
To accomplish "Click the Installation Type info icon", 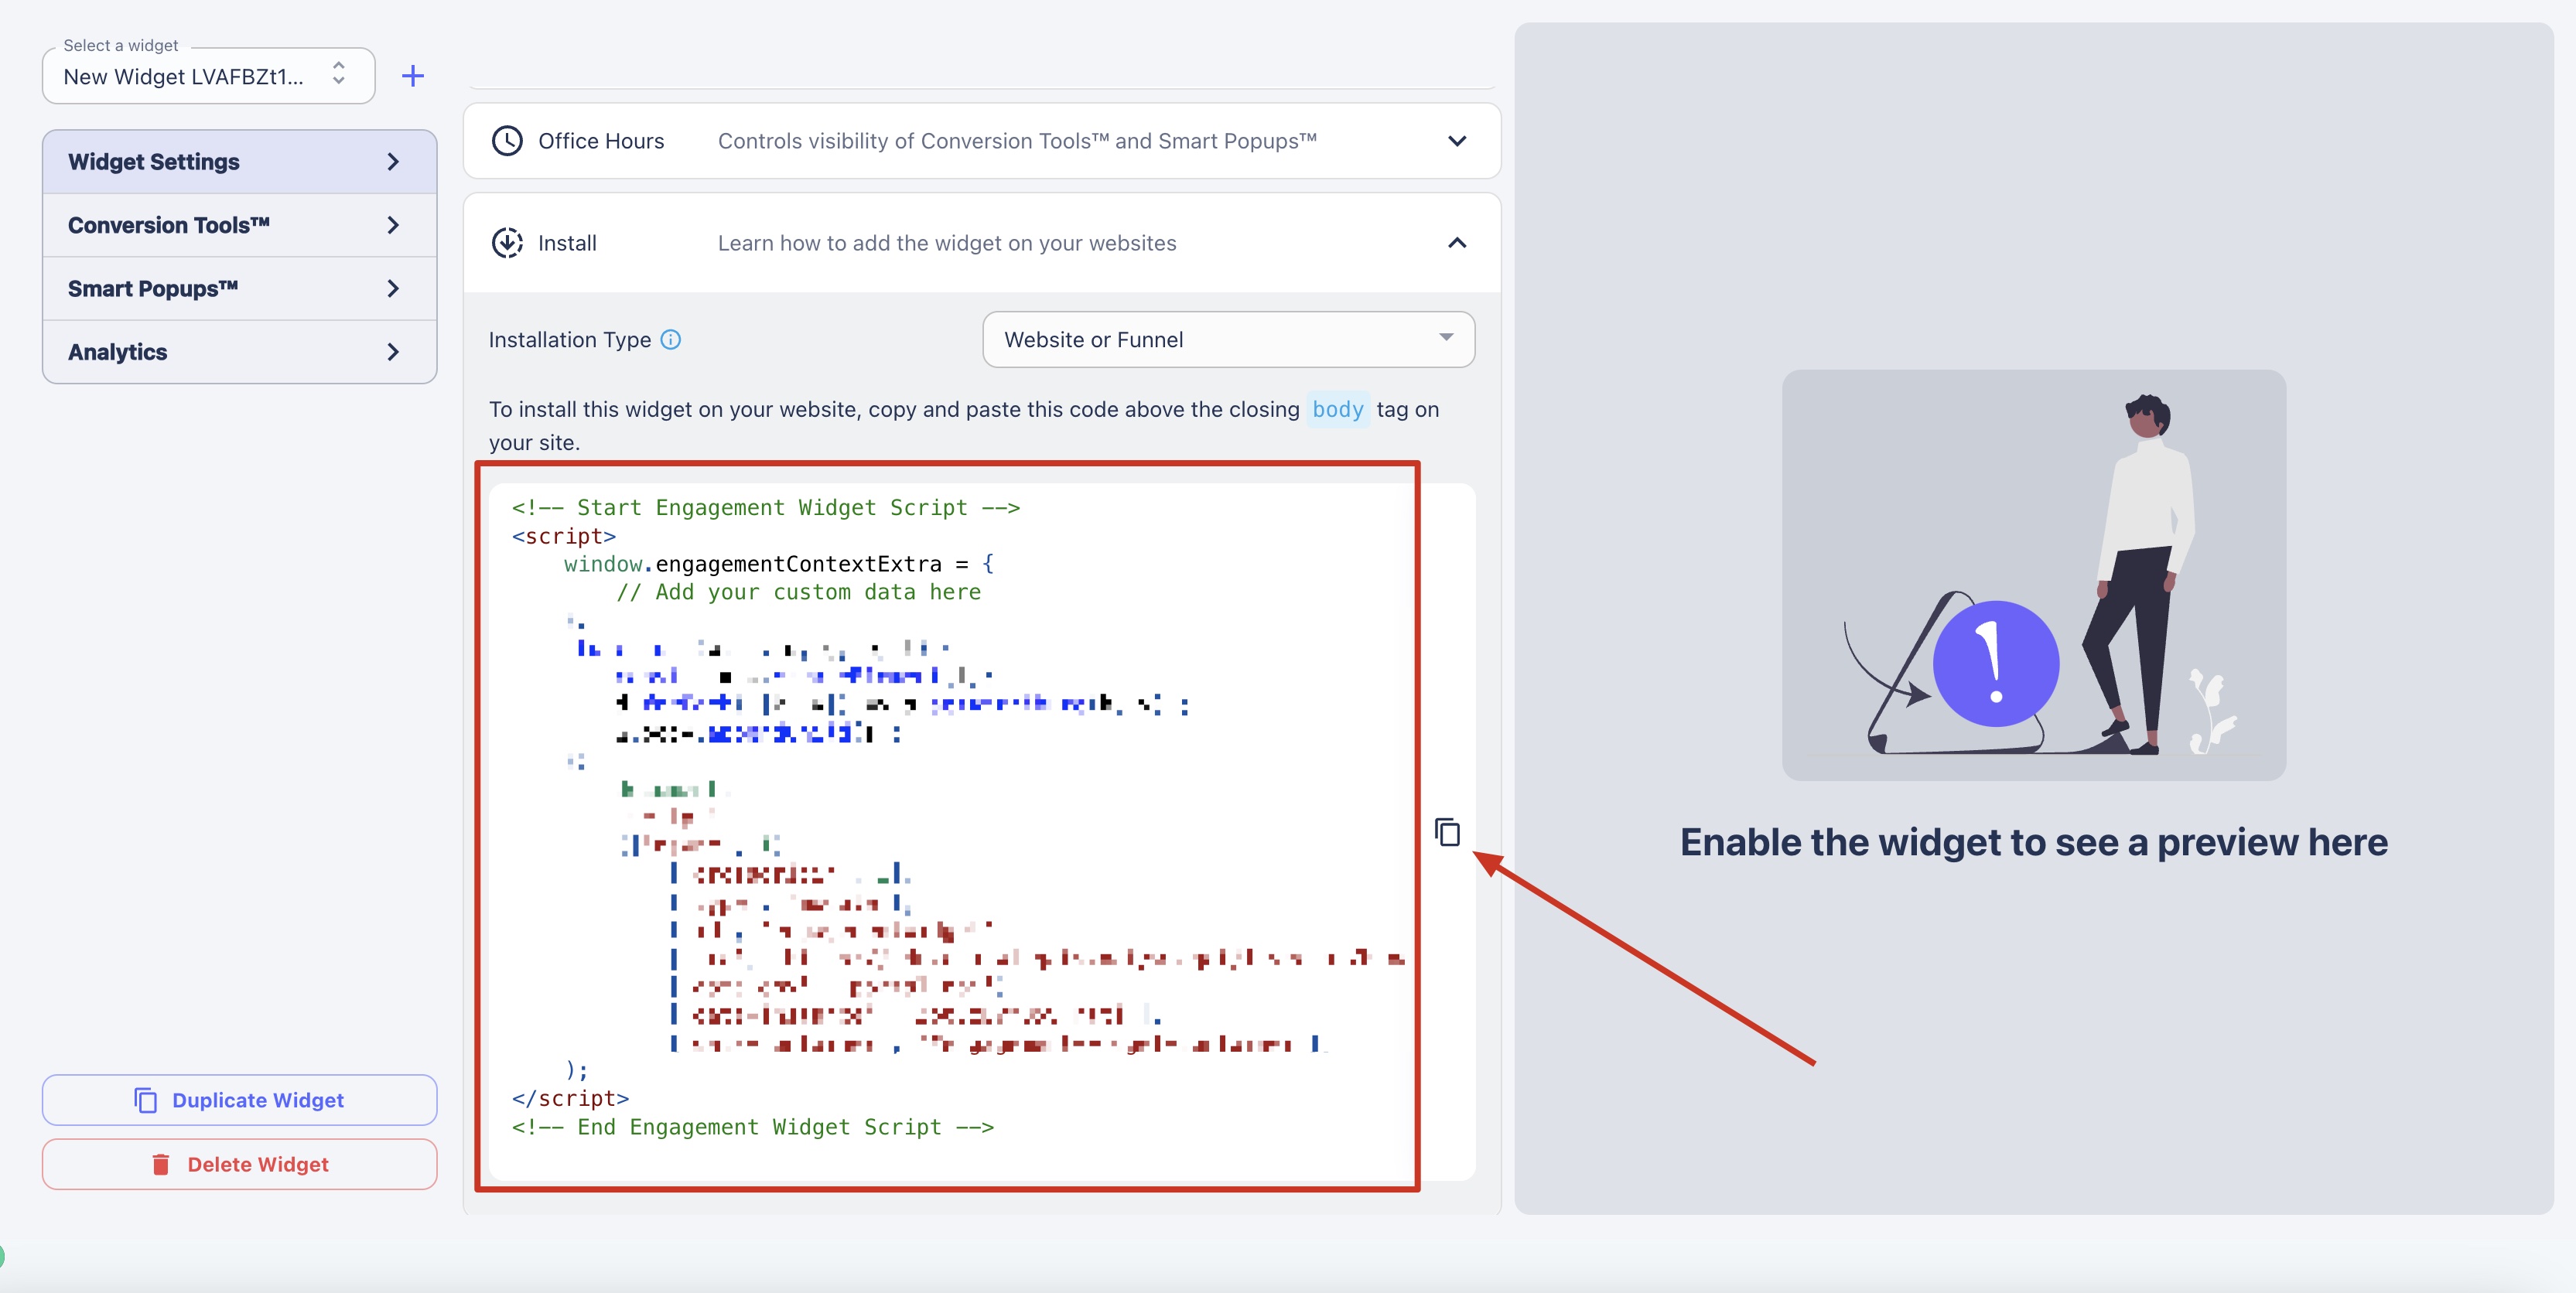I will (x=671, y=340).
